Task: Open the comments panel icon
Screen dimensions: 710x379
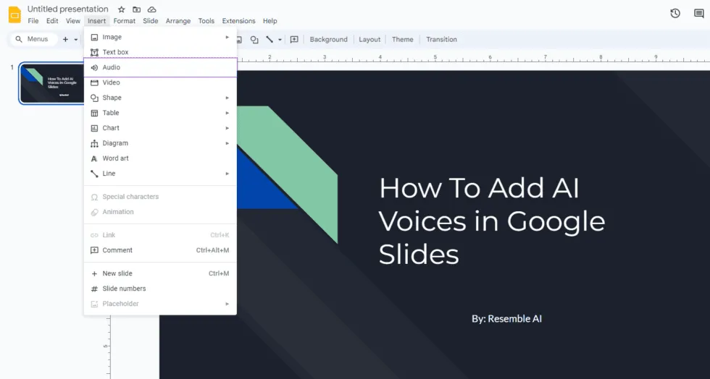Action: (x=698, y=14)
